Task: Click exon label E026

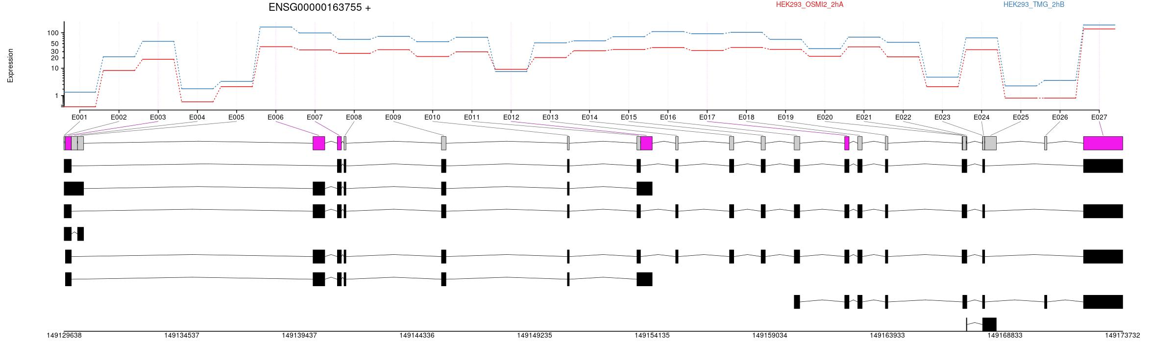Action: tap(1060, 117)
